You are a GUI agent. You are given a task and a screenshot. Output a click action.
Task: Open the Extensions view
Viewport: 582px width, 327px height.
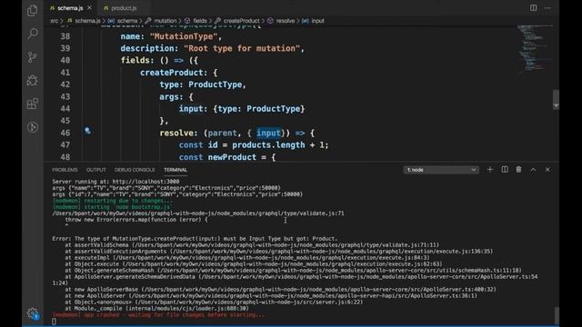(33, 104)
